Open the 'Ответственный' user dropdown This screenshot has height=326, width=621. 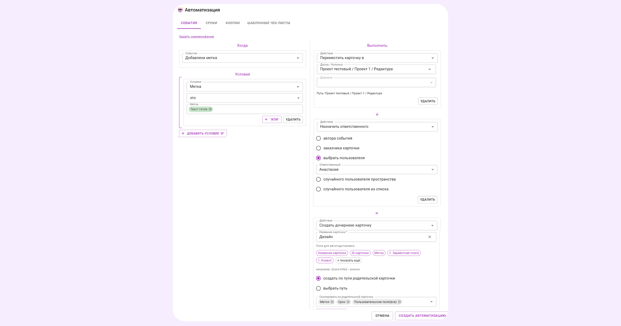click(433, 170)
